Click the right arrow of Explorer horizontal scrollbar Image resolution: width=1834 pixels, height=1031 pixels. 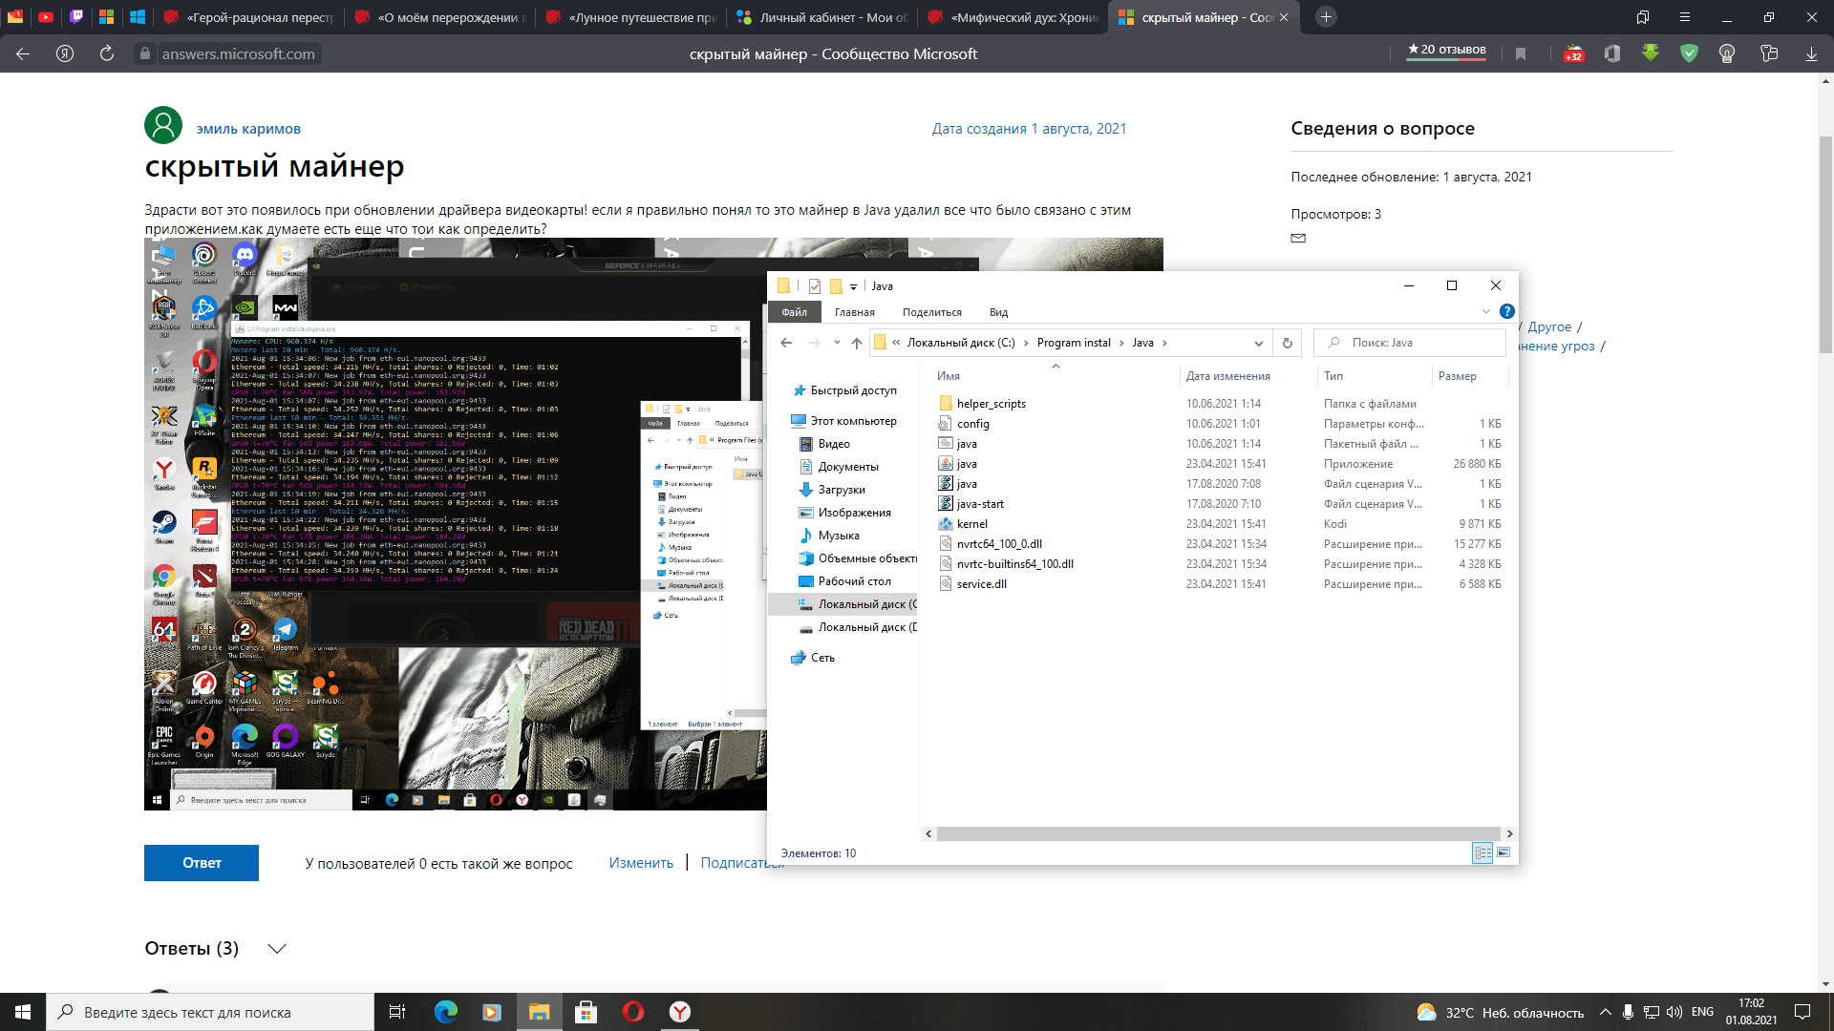click(x=1509, y=833)
